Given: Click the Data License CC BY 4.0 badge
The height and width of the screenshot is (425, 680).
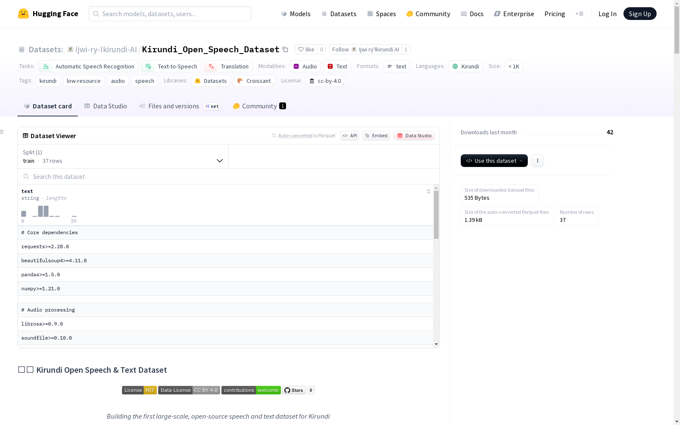Looking at the screenshot, I should click(189, 390).
